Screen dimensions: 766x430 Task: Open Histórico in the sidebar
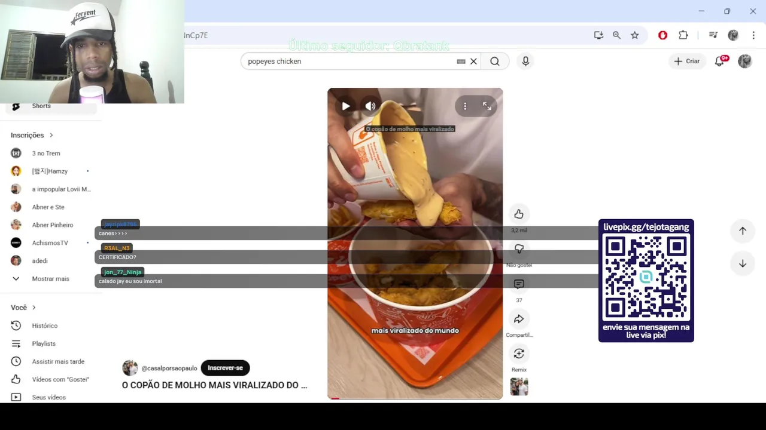click(x=51, y=325)
